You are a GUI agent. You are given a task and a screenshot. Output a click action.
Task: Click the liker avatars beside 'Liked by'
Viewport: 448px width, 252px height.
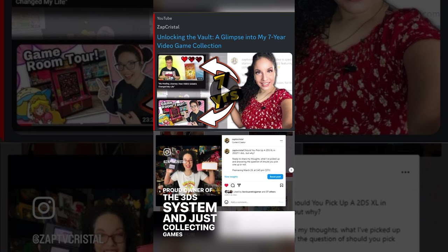[229, 192]
